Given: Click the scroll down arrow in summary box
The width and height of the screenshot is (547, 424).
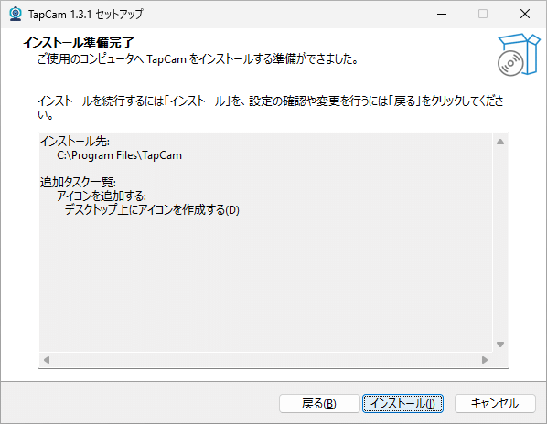Looking at the screenshot, I should click(500, 344).
